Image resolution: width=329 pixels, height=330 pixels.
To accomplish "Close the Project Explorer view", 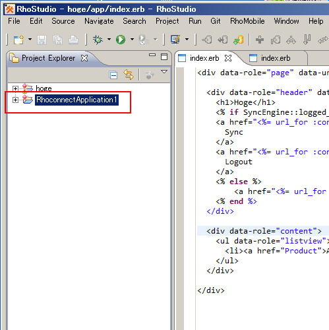I will click(84, 58).
